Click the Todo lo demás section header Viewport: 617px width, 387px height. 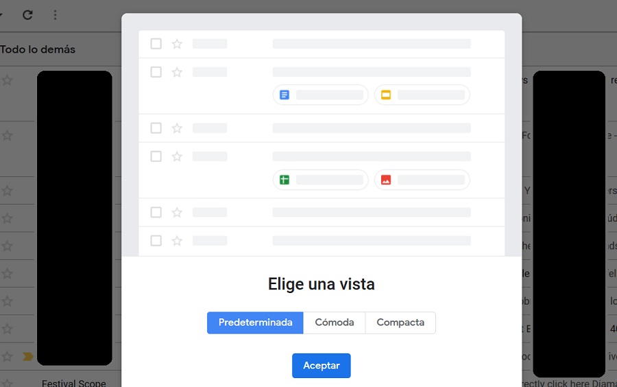(38, 49)
